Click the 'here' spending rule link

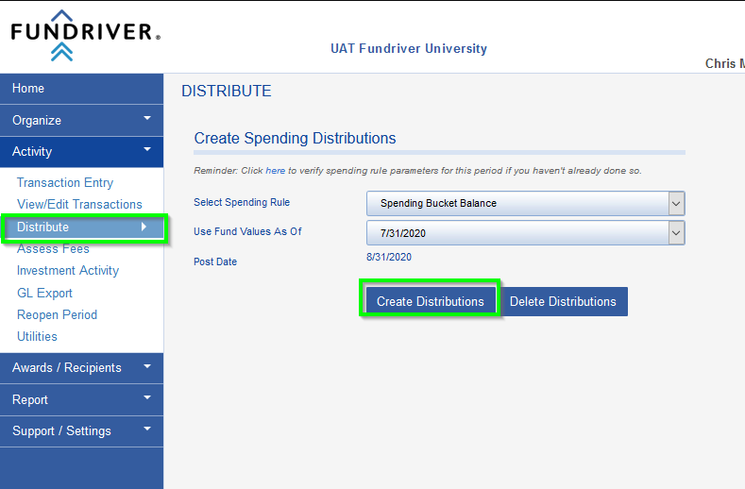coord(276,171)
